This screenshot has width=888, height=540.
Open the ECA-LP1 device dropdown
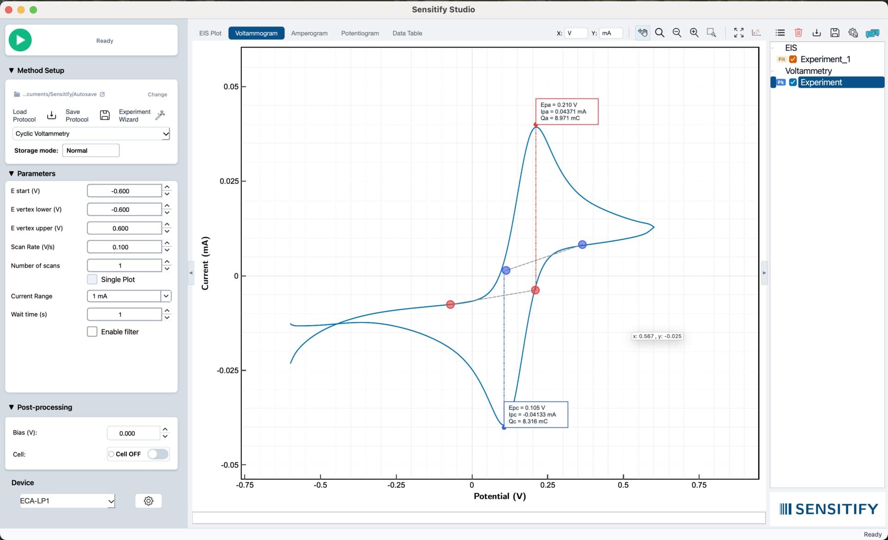click(x=68, y=501)
